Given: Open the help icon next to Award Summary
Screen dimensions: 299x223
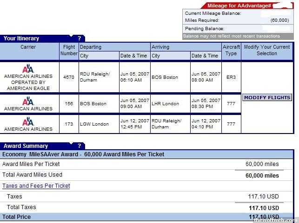Looking at the screenshot, I should tap(80, 146).
